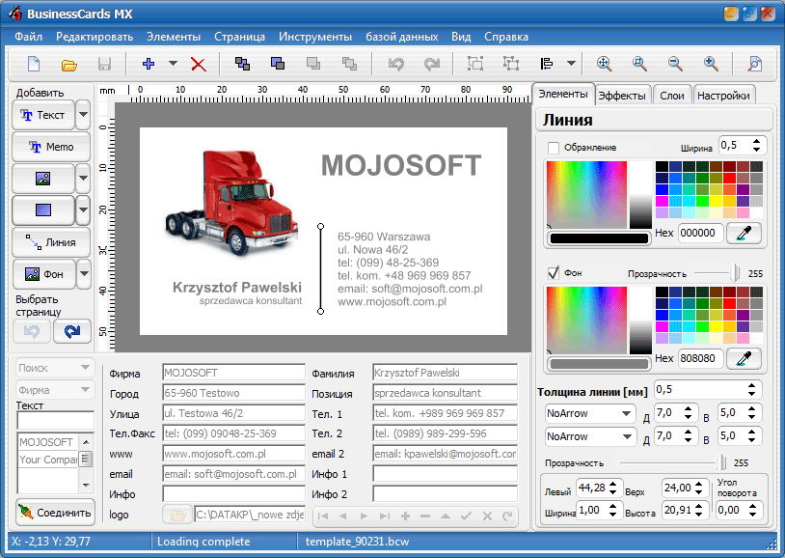Expand the Фон button dropdown arrow
The height and width of the screenshot is (558, 785).
click(84, 274)
